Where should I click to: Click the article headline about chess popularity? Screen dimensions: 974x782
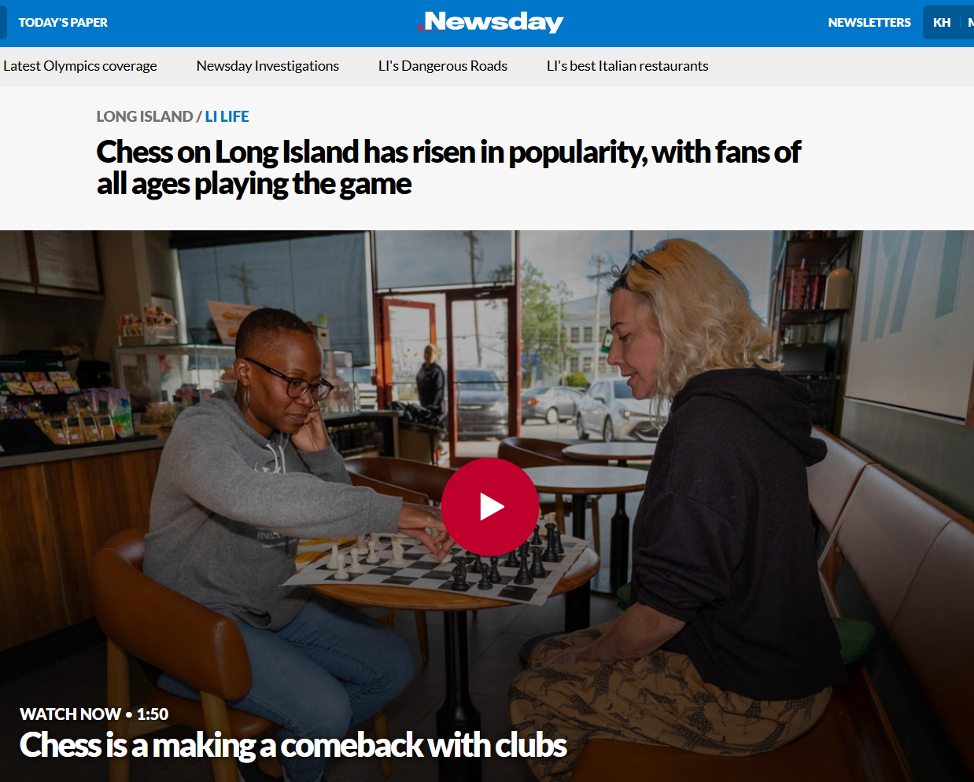point(448,167)
